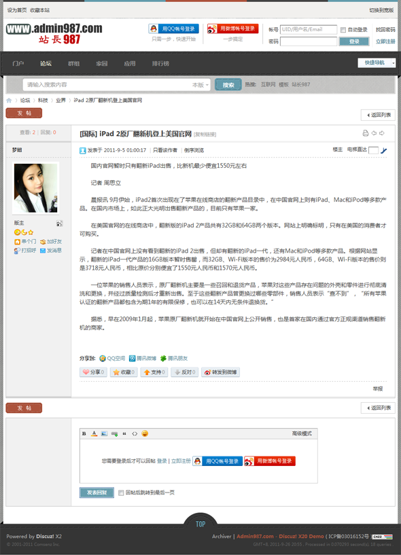Open the smiley emoticon picker
This screenshot has width=401, height=555.
pos(145,433)
